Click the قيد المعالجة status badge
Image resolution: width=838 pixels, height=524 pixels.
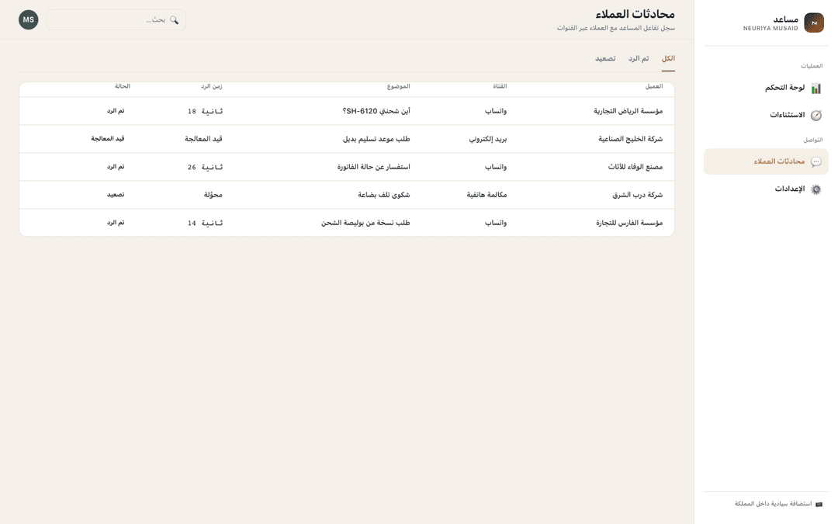(x=107, y=139)
